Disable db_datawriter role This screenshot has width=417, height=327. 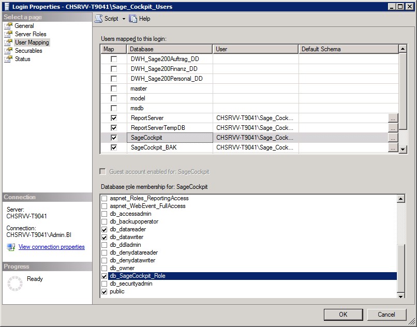click(x=105, y=237)
